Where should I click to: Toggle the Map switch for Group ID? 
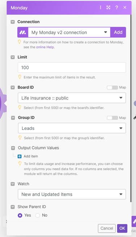tap(112, 118)
